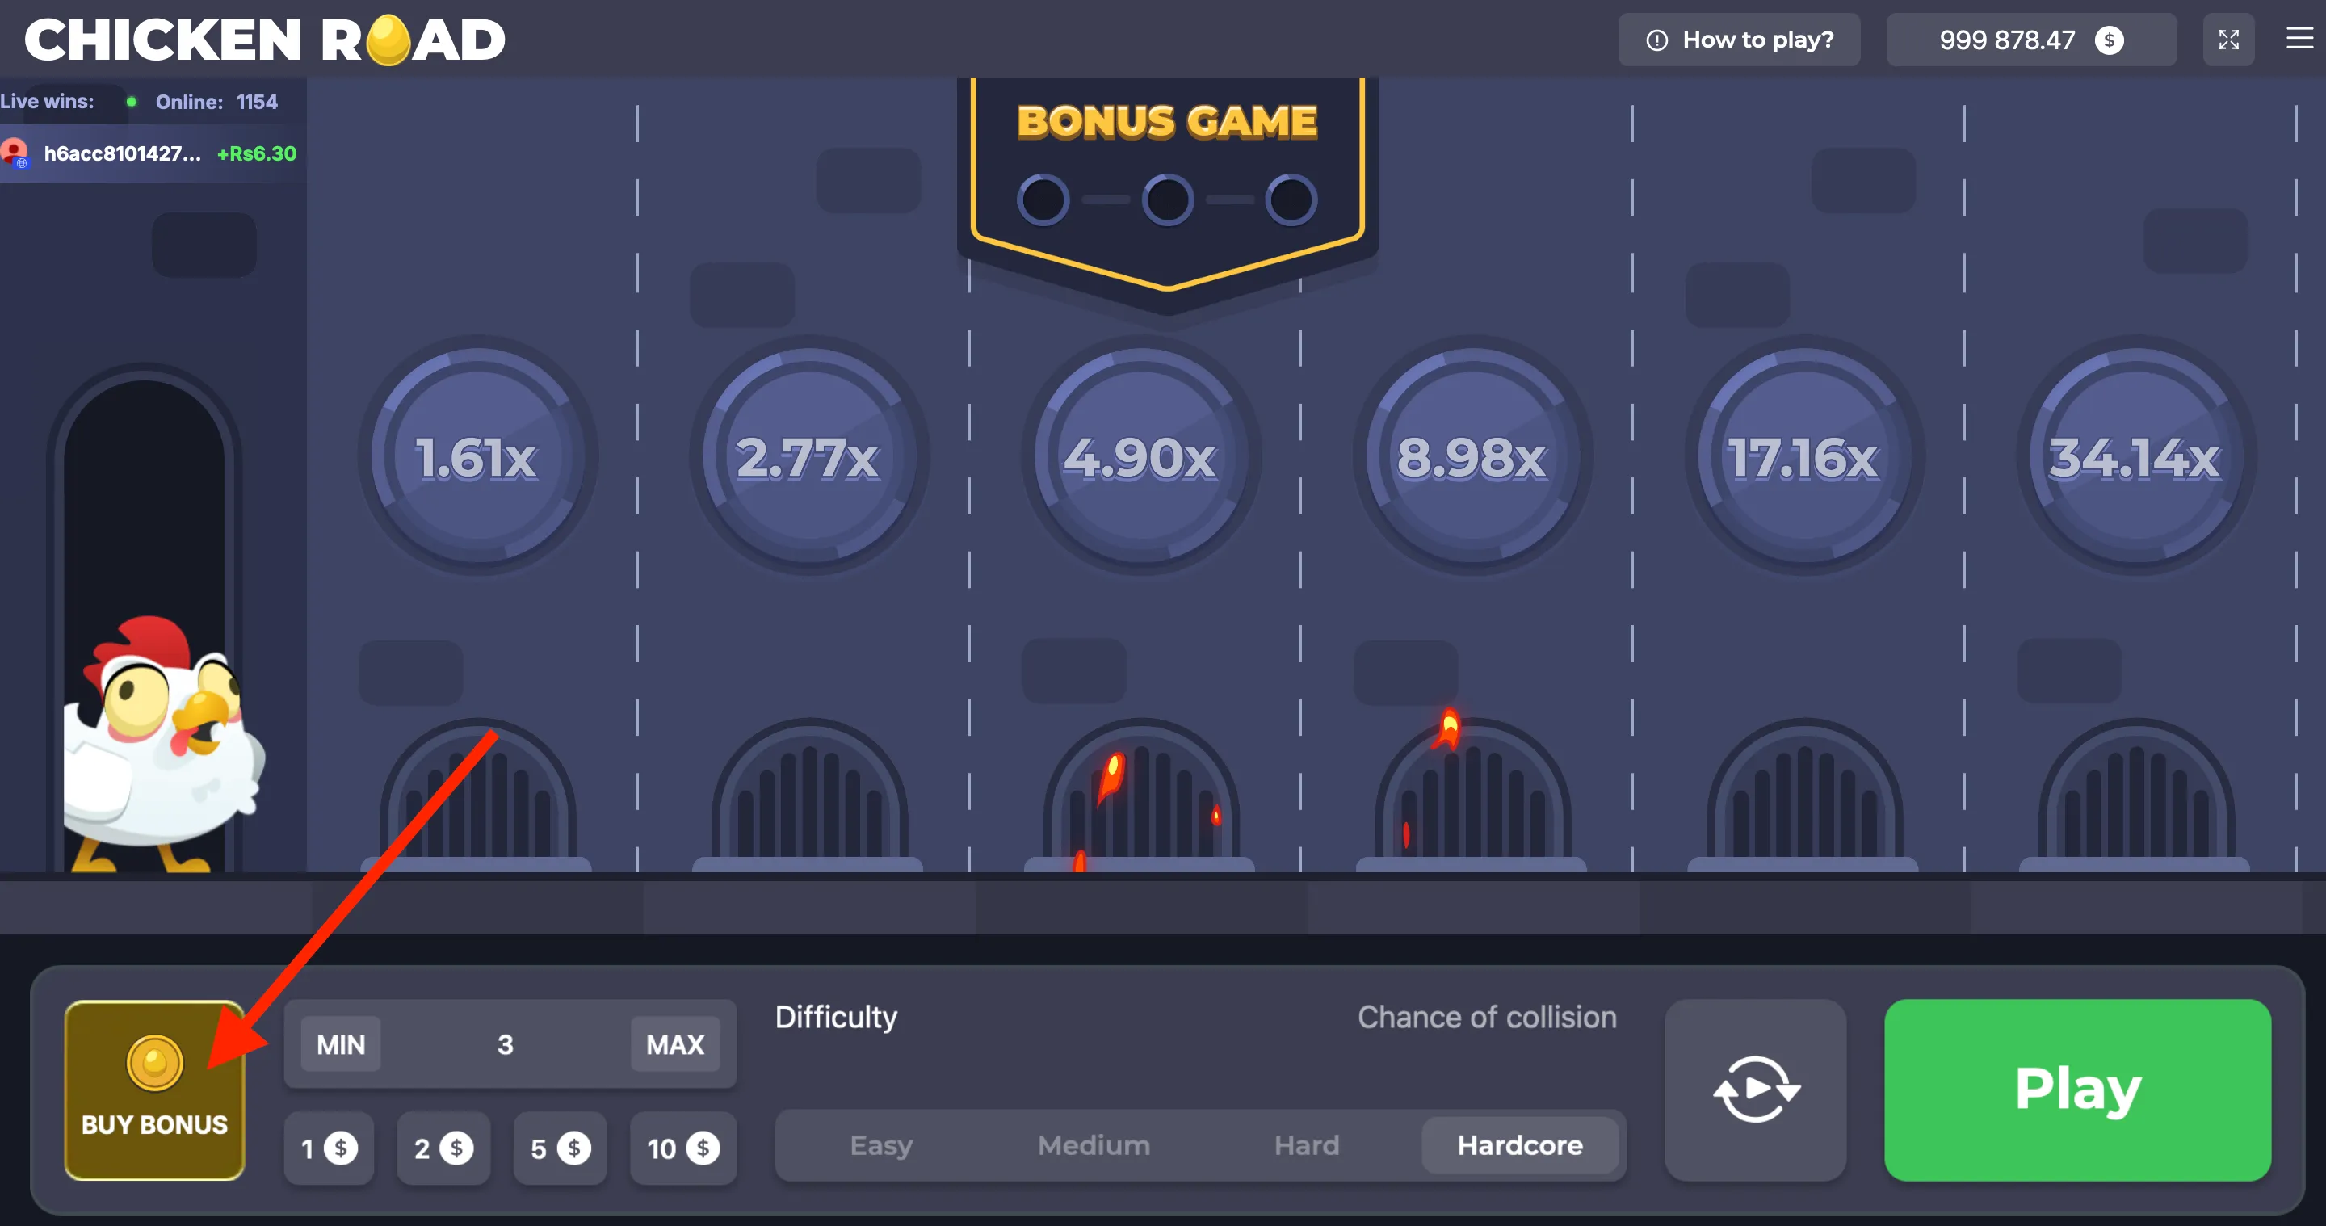The height and width of the screenshot is (1226, 2326).
Task: Click the Chance of collision label
Action: pyautogui.click(x=1486, y=1018)
